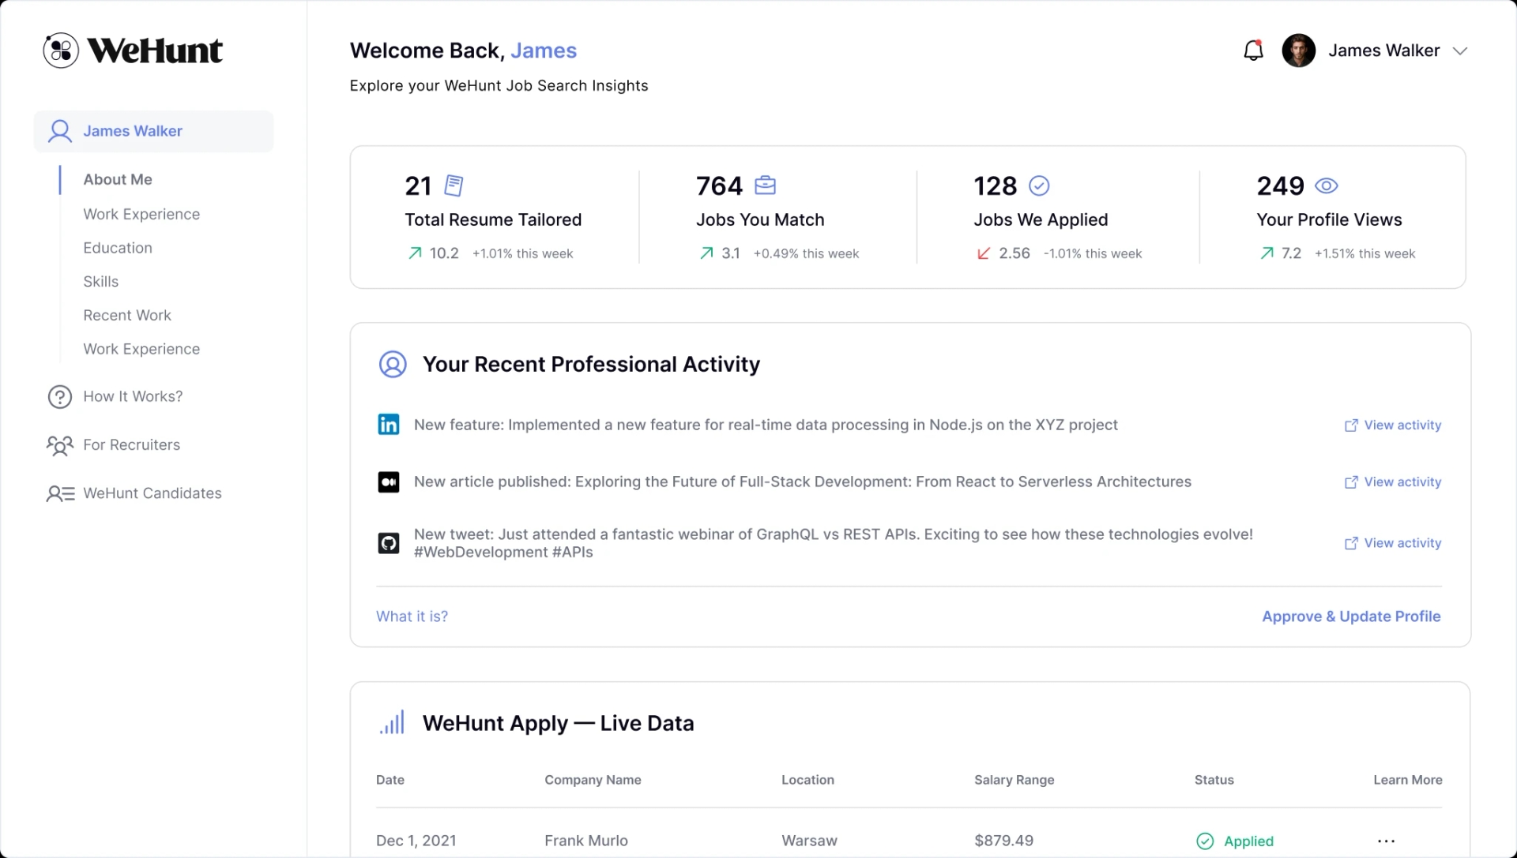Select James Walker in the sidebar
This screenshot has width=1517, height=858.
coord(153,131)
